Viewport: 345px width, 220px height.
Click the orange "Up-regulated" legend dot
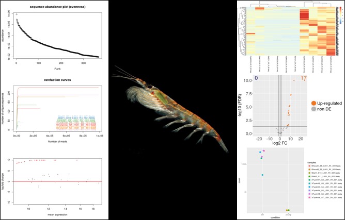click(x=313, y=103)
